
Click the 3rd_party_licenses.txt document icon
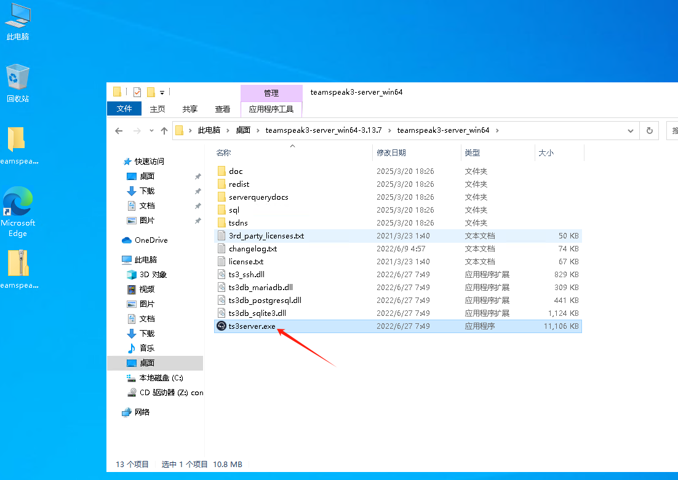pyautogui.click(x=221, y=236)
